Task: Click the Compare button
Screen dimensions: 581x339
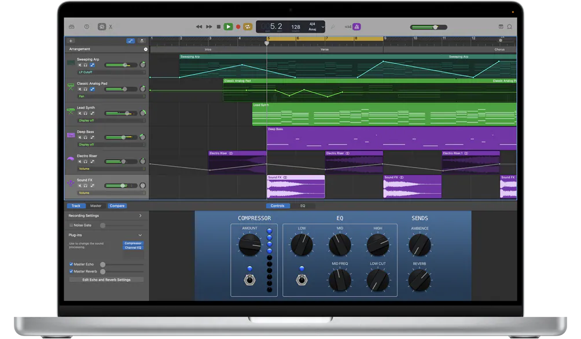Action: coord(117,205)
